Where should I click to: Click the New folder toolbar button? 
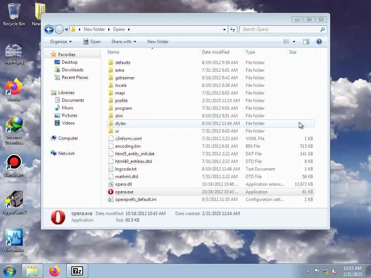[x=158, y=42]
